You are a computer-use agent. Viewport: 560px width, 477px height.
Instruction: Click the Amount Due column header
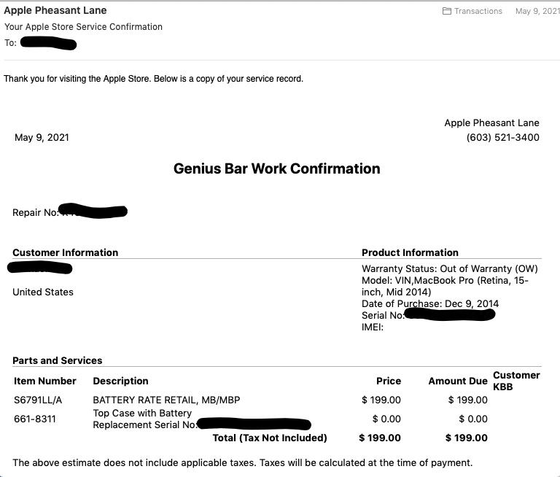tap(458, 381)
